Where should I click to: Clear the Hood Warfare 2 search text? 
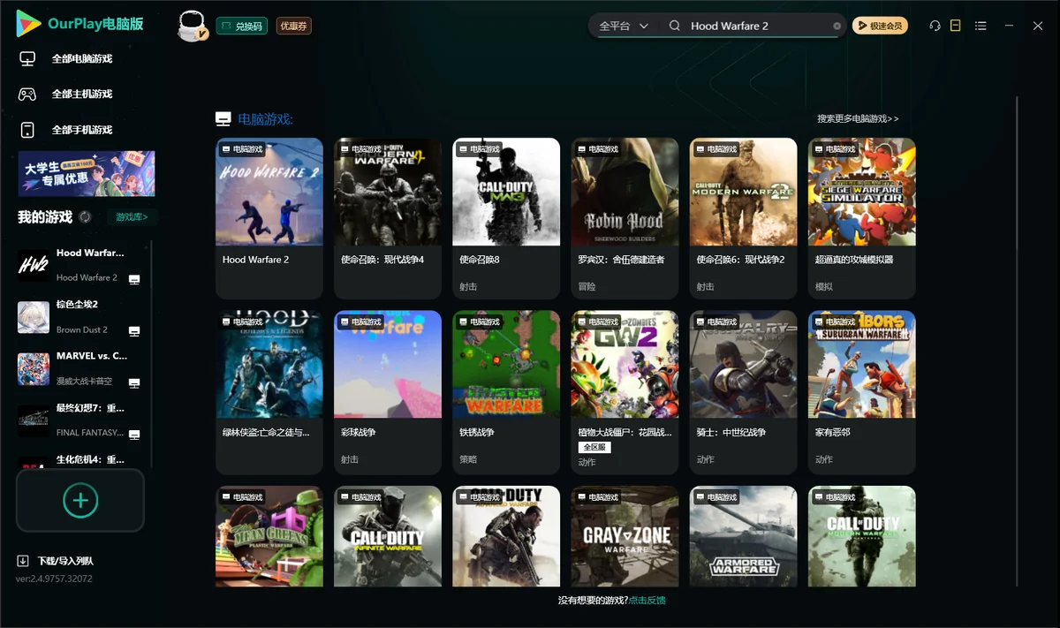click(837, 26)
